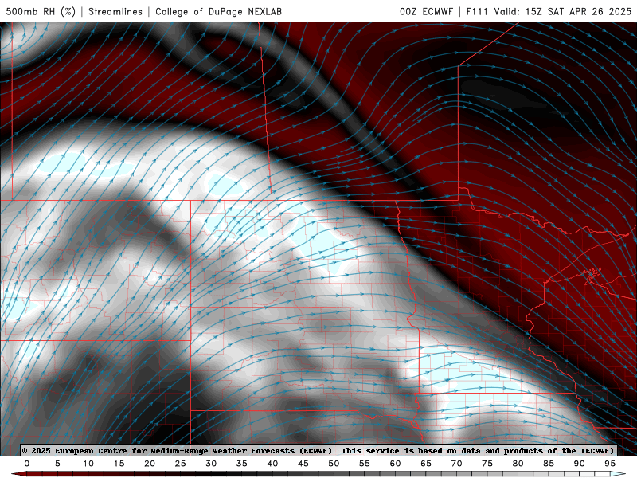Click the colorbar label "60"
637x478 pixels.
coord(395,464)
